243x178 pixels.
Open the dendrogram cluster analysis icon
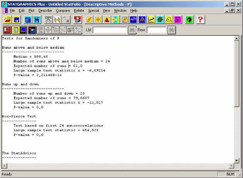click(169, 20)
